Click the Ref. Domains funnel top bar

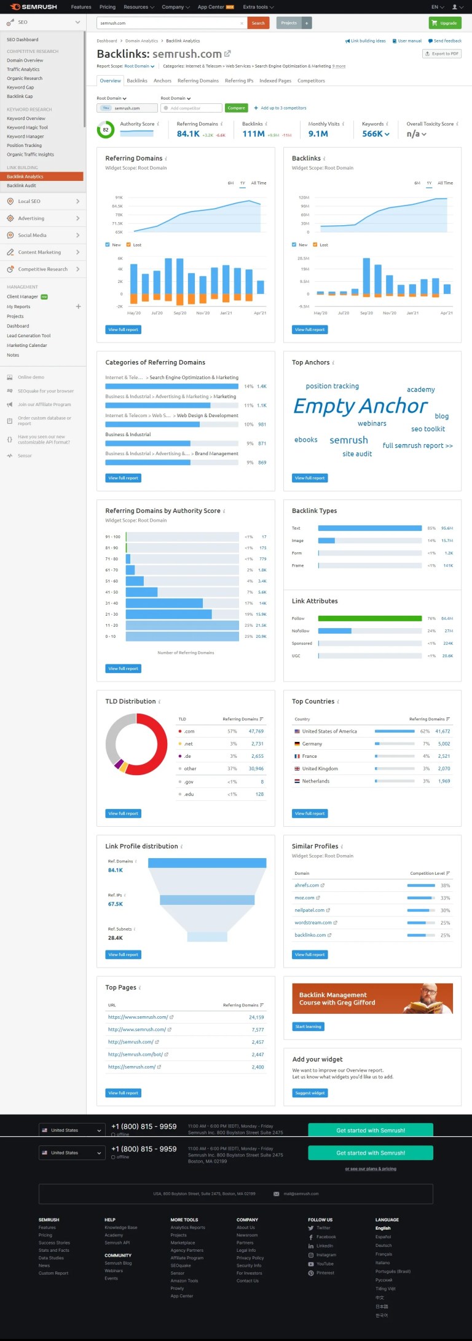tap(207, 862)
